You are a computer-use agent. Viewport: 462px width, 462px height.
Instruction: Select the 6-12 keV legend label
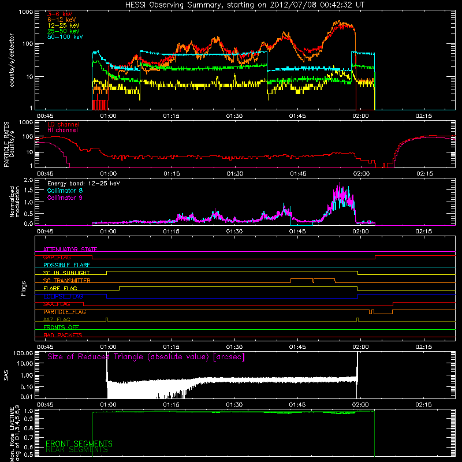point(62,20)
